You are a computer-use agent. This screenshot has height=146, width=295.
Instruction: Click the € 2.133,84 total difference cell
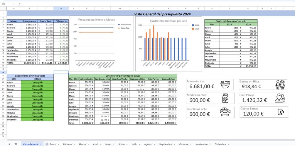(61, 63)
